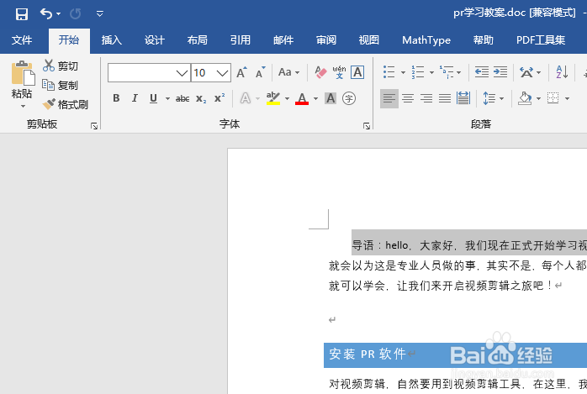This screenshot has width=587, height=394.
Task: Click enclosed character 字 icon
Action: point(349,98)
